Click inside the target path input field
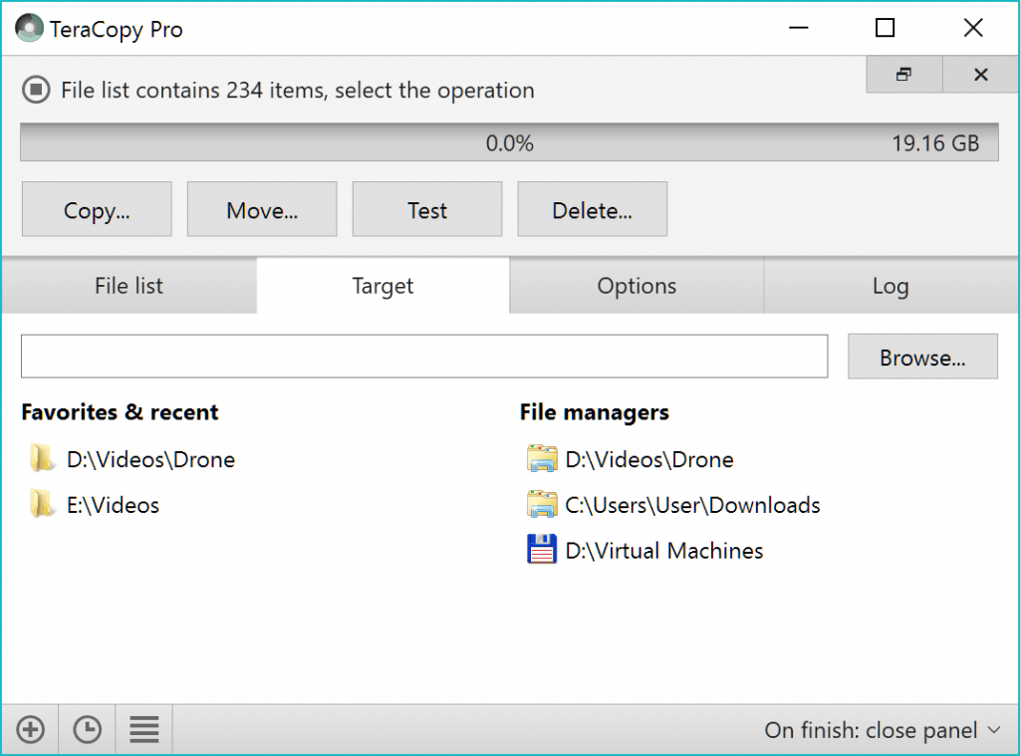The height and width of the screenshot is (756, 1020). pyautogui.click(x=423, y=356)
